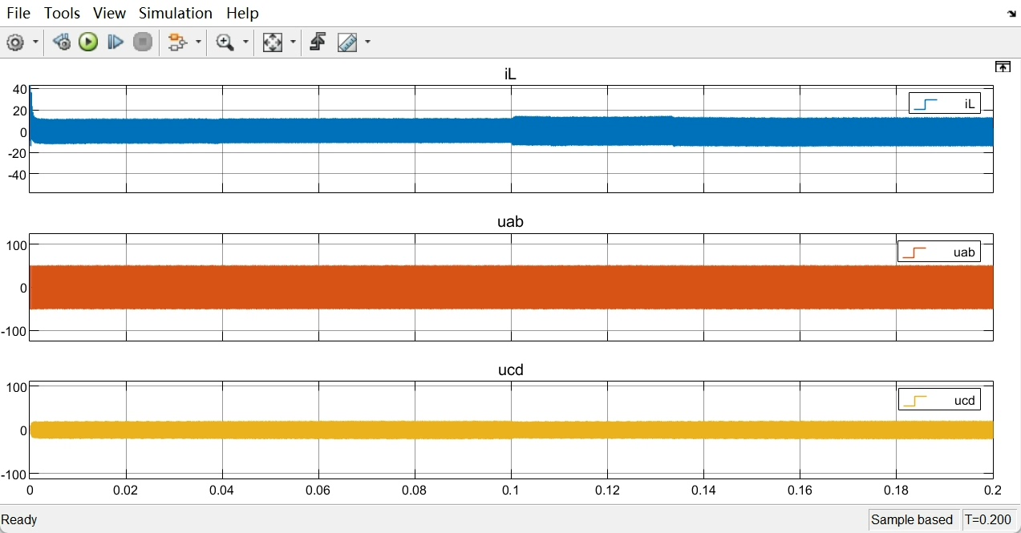The image size is (1021, 533).
Task: Open the Simulation menu
Action: pos(175,13)
